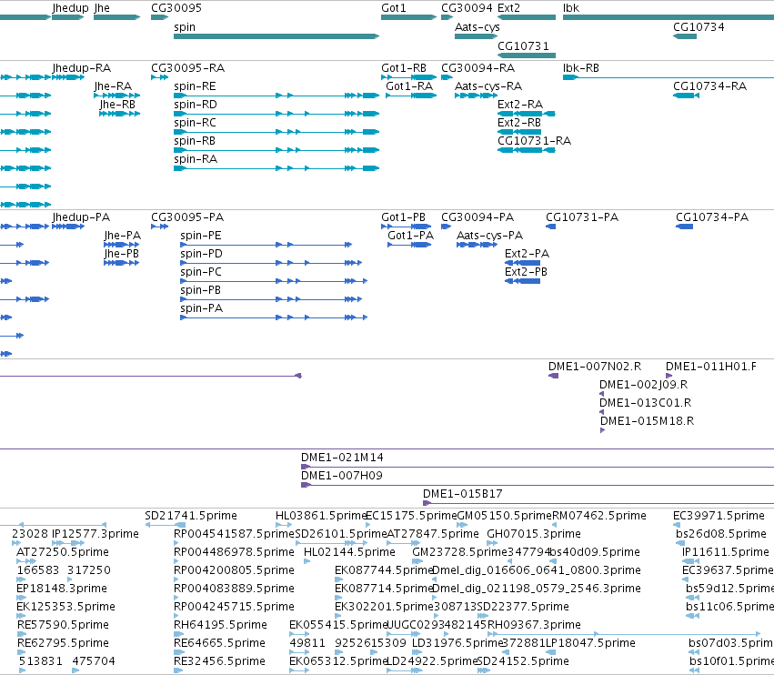Open the Jhe-PA protein label
This screenshot has width=774, height=675.
pos(123,236)
